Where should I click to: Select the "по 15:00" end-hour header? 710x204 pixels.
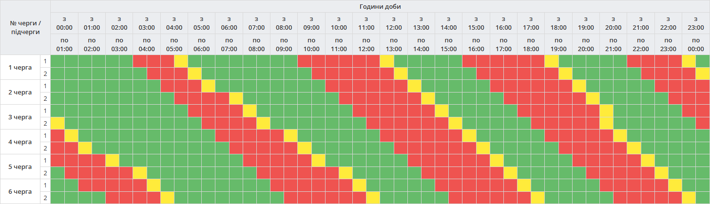click(x=449, y=44)
